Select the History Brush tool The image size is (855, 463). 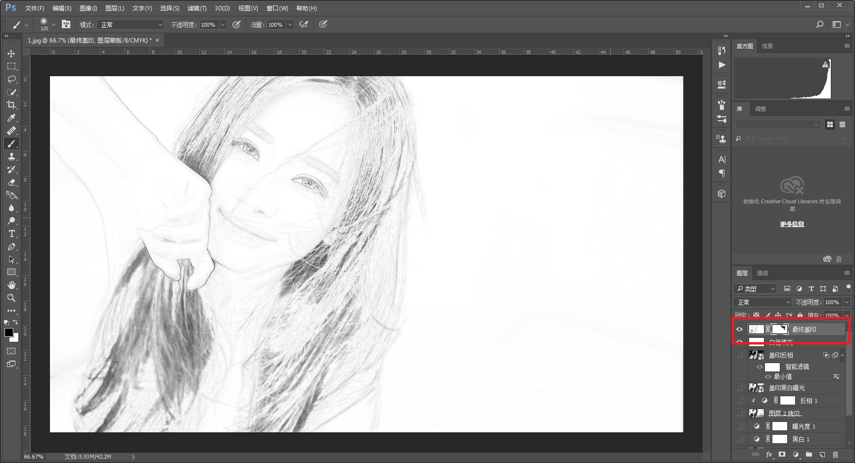[11, 169]
